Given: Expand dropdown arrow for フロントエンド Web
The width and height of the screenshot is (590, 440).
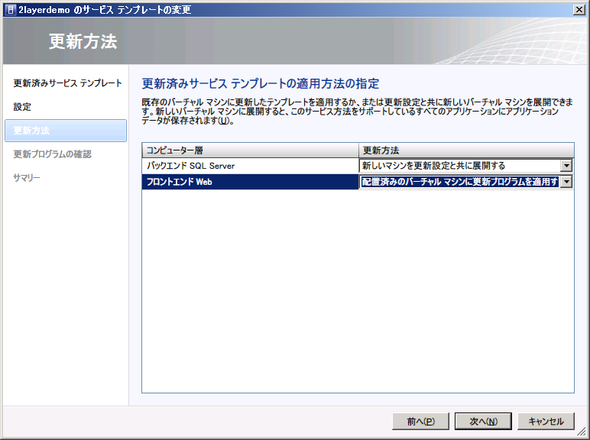Looking at the screenshot, I should tap(566, 182).
